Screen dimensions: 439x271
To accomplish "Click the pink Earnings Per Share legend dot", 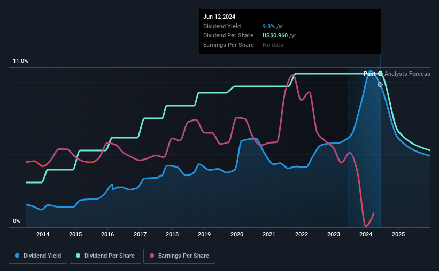I will pyautogui.click(x=152, y=256).
